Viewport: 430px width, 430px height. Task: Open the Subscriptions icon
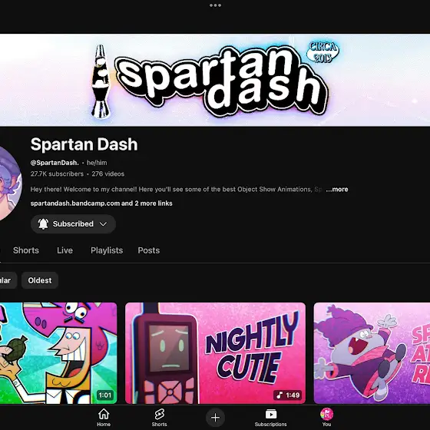(x=270, y=414)
